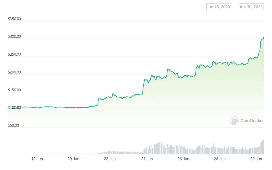Image resolution: width=272 pixels, height=170 pixels.
Task: Select the $300.00 price axis label
Action: pos(15,36)
